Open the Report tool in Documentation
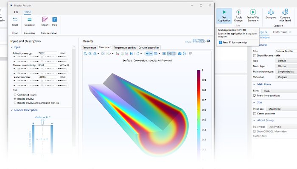The width and height of the screenshot is (297, 169). [x=45, y=22]
